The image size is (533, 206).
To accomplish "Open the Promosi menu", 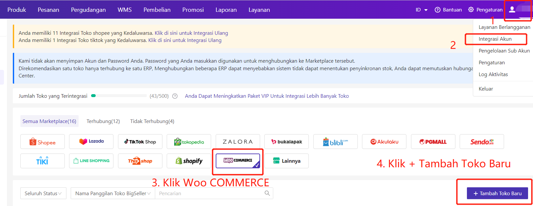I will coord(193,10).
